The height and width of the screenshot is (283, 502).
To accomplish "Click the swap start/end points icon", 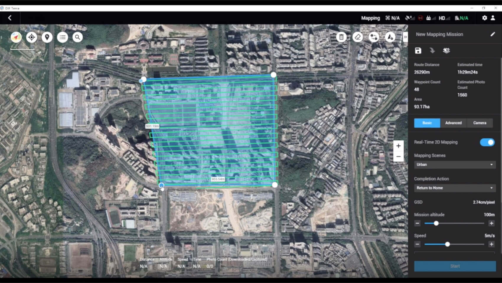I will coord(374,37).
